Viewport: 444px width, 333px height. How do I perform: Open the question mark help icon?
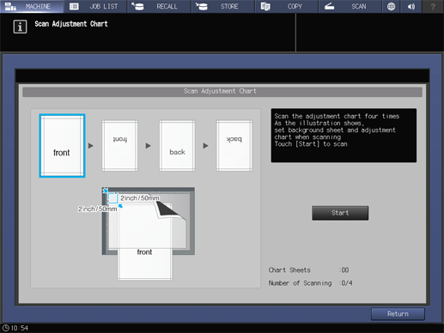[433, 6]
